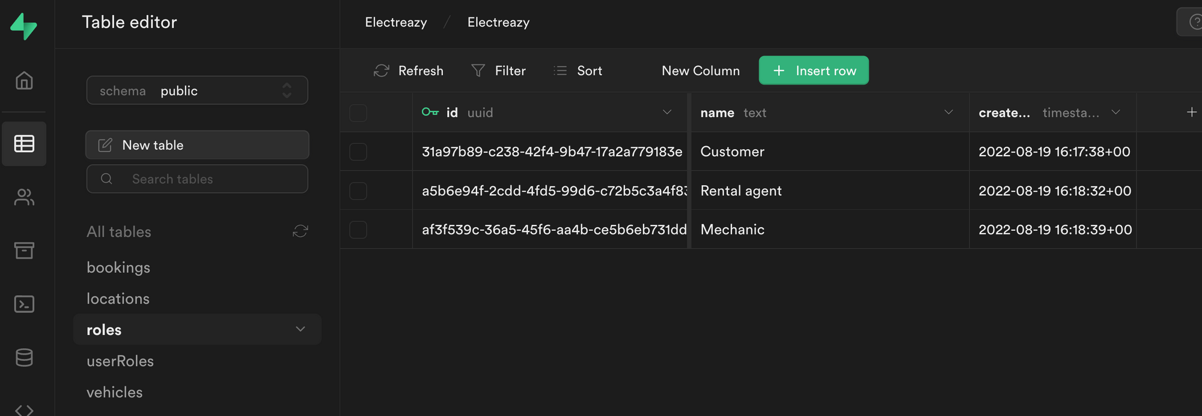Image resolution: width=1202 pixels, height=416 pixels.
Task: Check the Customer row checkbox
Action: point(358,151)
